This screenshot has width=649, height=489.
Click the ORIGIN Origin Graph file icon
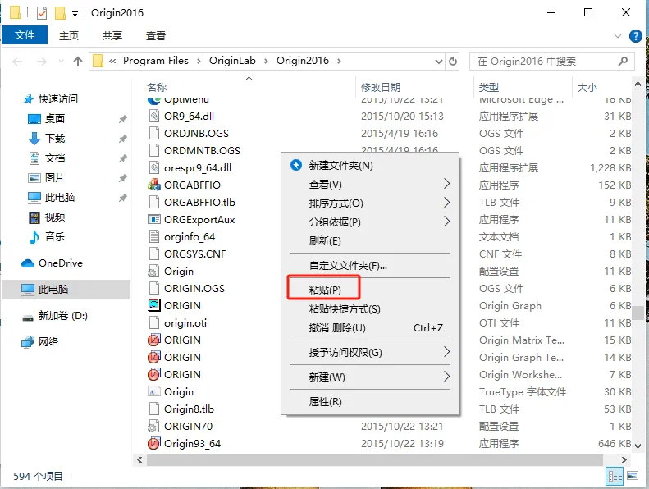154,305
